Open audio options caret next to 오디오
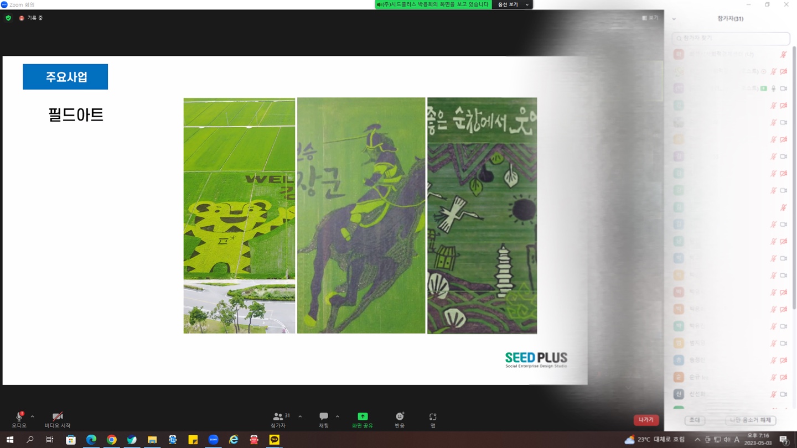 pos(32,416)
